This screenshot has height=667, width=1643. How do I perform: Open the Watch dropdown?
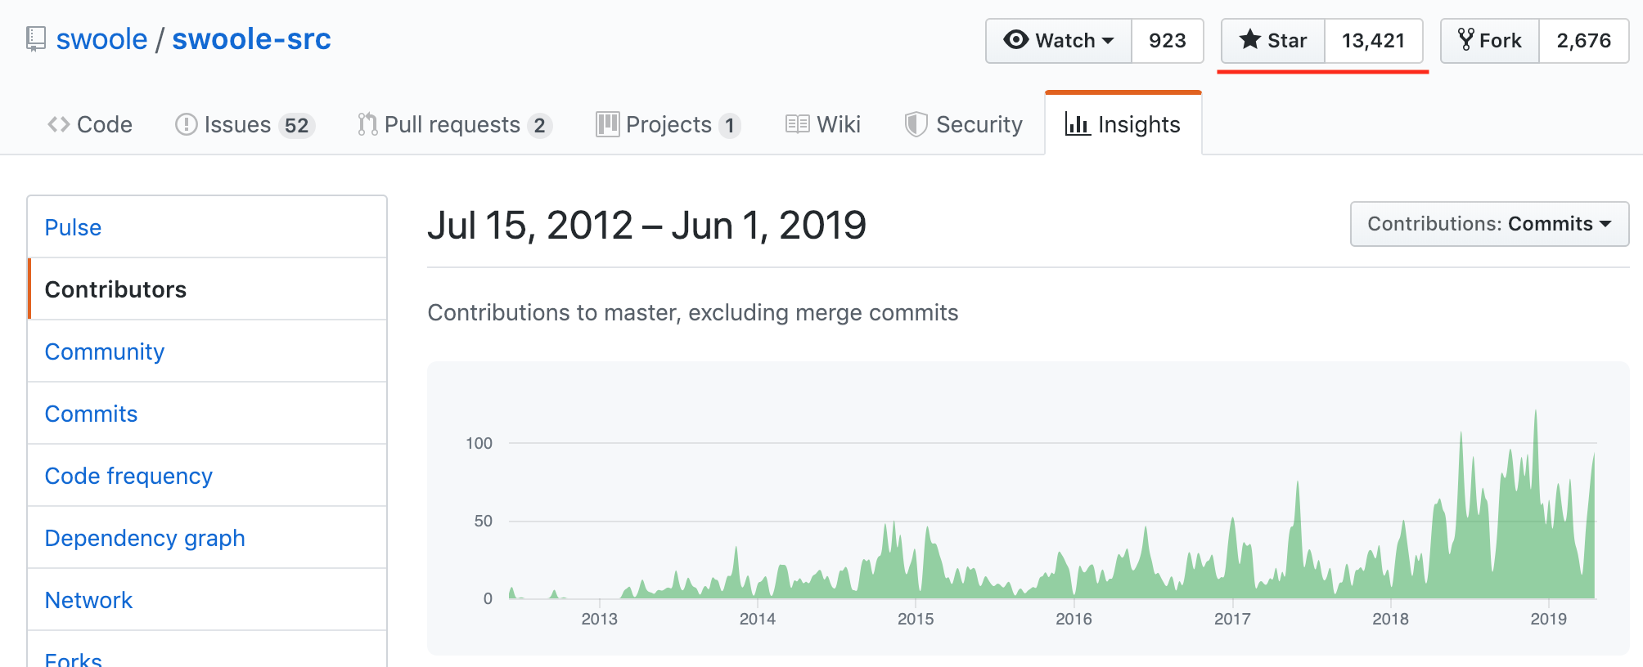coord(1059,41)
